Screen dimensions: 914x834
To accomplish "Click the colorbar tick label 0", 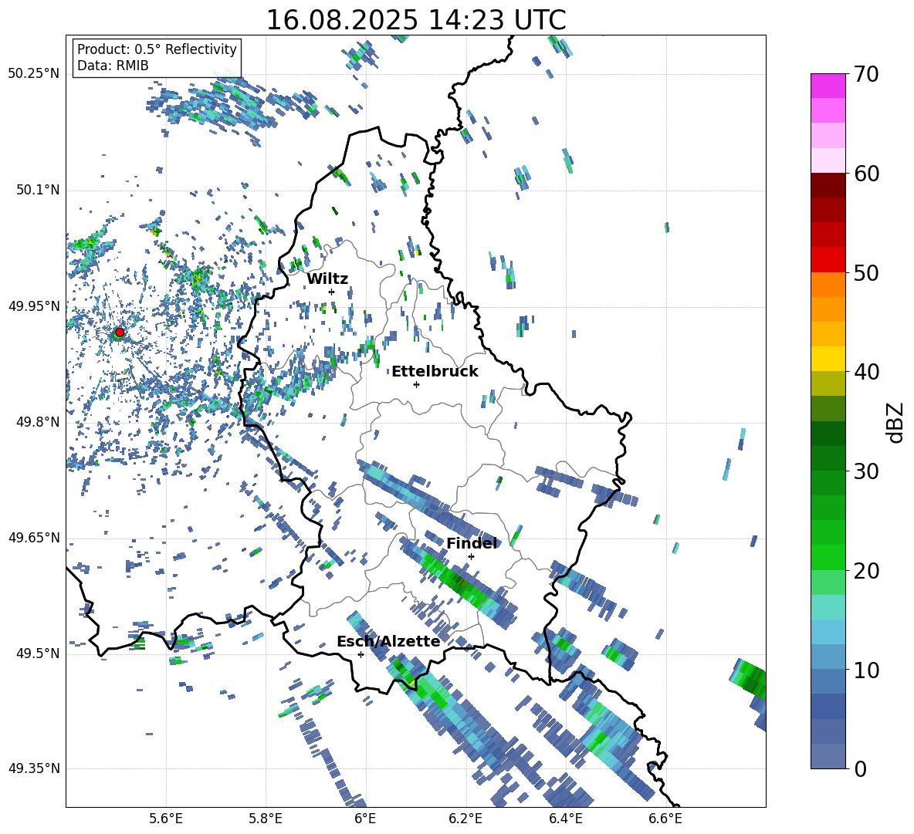I will pyautogui.click(x=860, y=768).
